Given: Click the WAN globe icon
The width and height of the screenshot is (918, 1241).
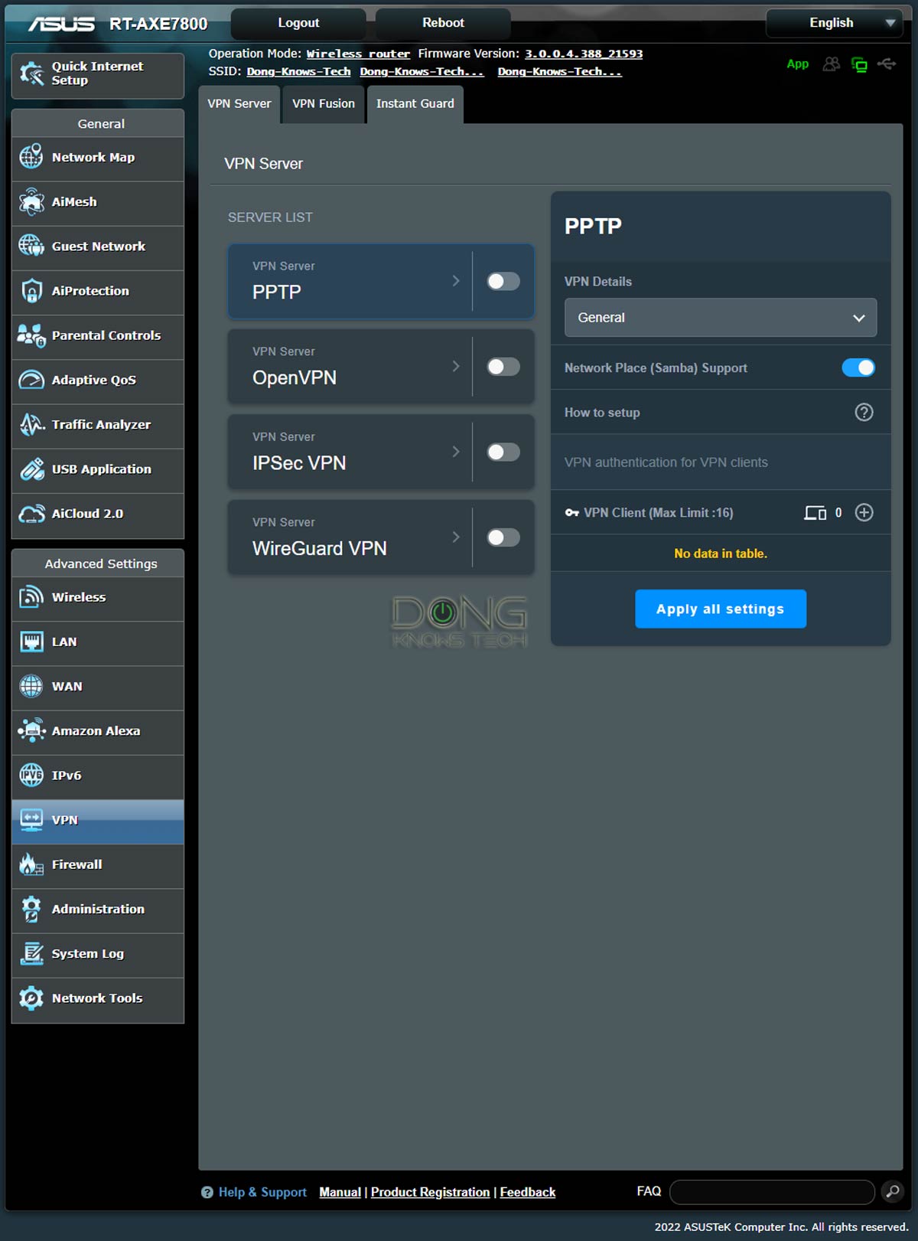Looking at the screenshot, I should [x=31, y=686].
